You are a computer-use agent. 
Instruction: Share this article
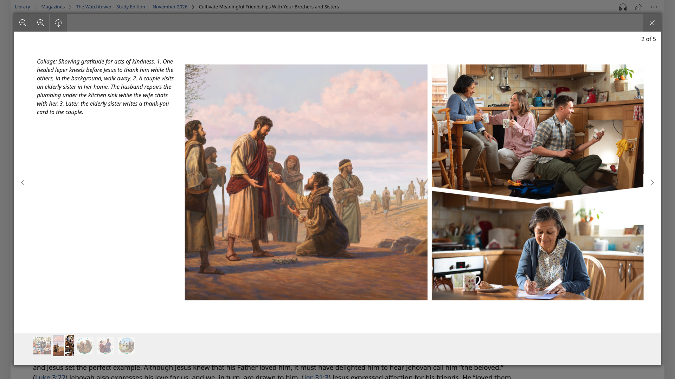click(638, 7)
